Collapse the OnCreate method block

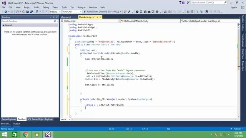[69, 53]
